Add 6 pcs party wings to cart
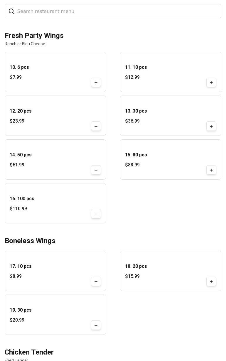This screenshot has height=361, width=226. pyautogui.click(x=96, y=83)
